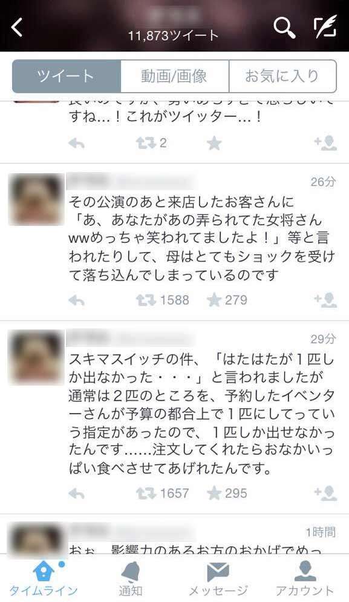This screenshot has width=349, height=602.
Task: Retweet the tweet with 1588 retweets
Action: point(146,300)
